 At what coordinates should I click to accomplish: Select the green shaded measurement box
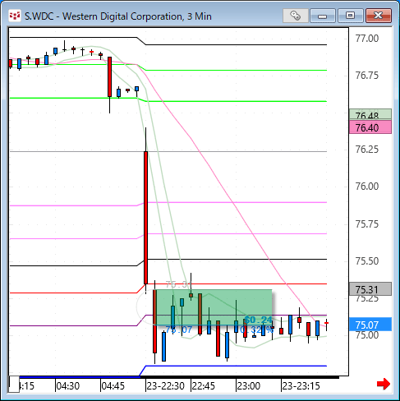(214, 307)
